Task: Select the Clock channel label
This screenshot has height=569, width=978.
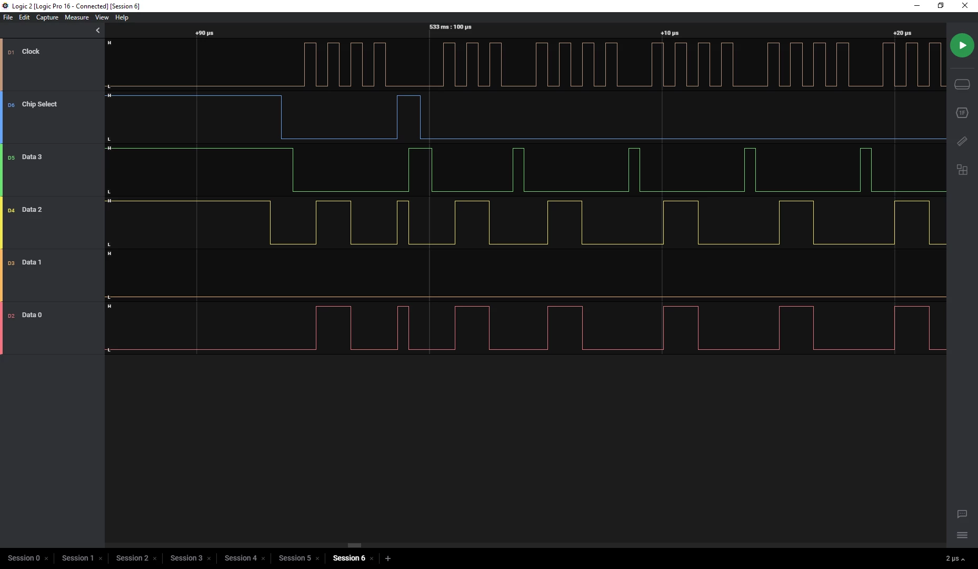Action: click(x=31, y=52)
